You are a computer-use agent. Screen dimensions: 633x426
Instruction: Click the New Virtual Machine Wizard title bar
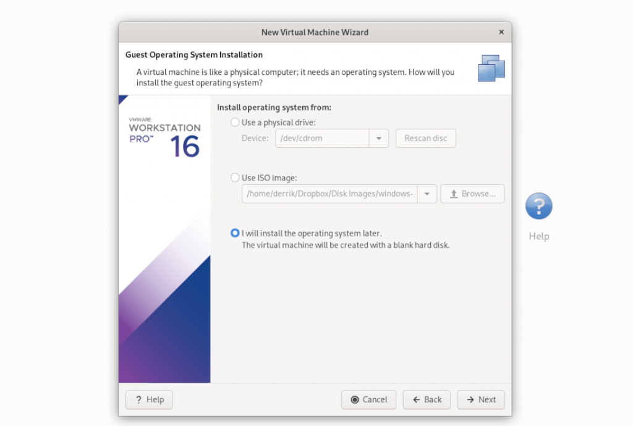[315, 32]
